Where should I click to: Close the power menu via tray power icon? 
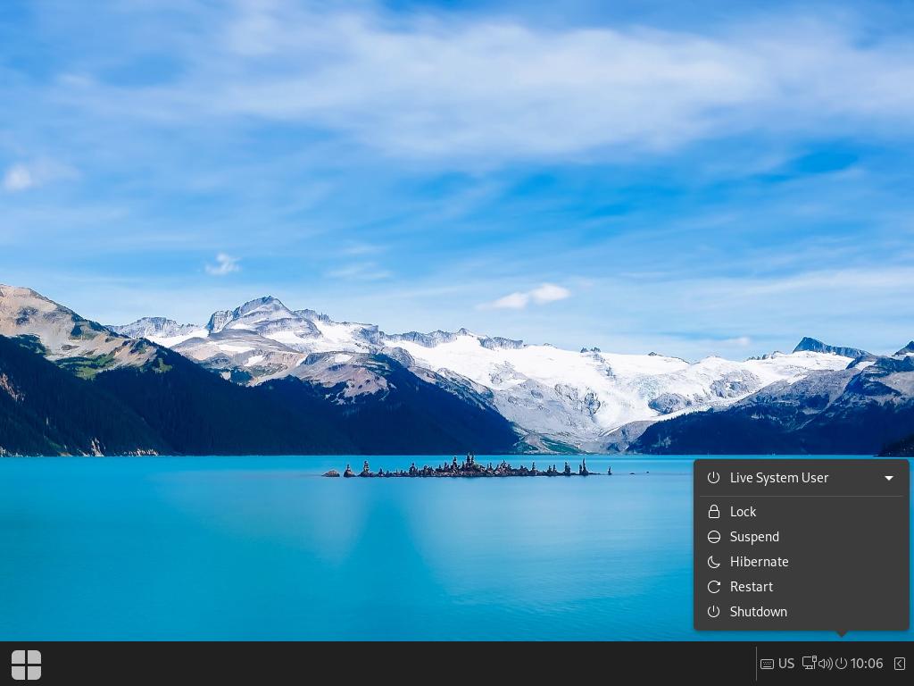coord(841,664)
